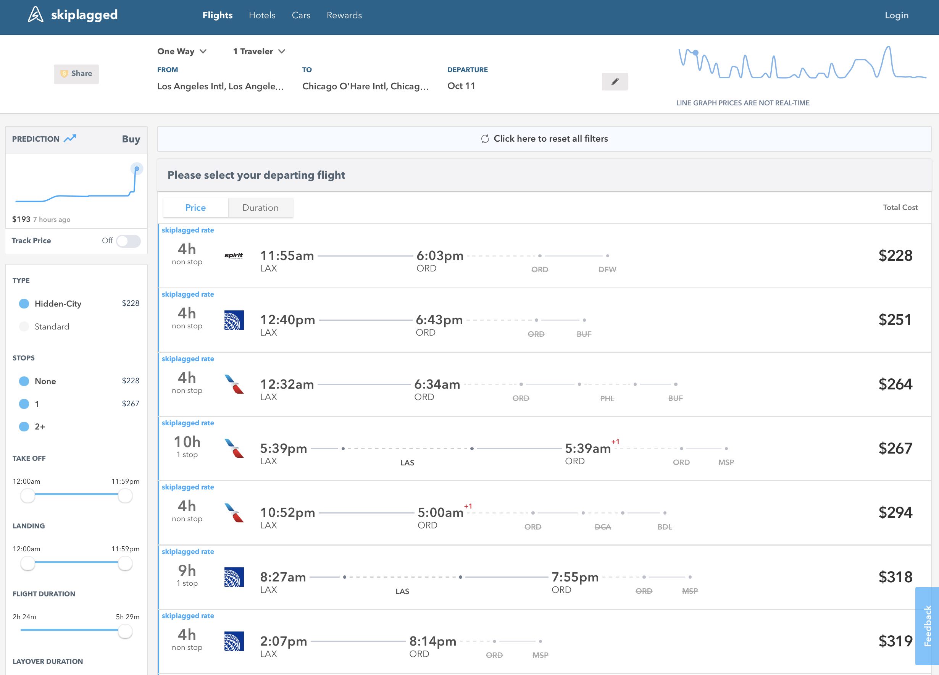The image size is (939, 675).
Task: Click United logo on the $319 flight
Action: 234,641
